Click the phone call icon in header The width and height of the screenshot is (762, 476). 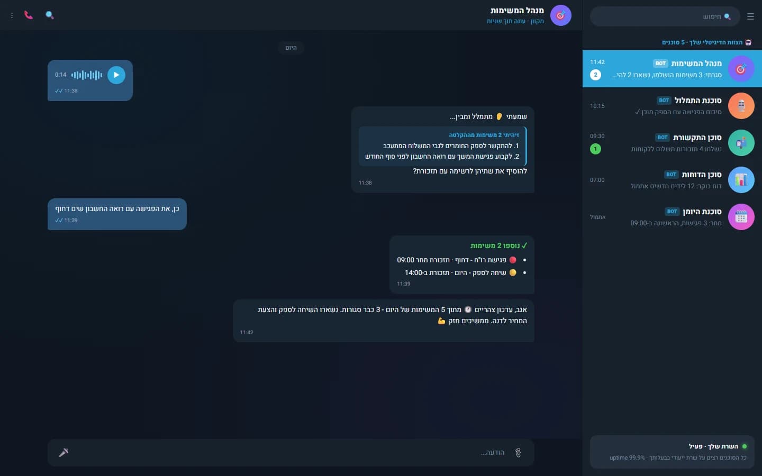point(29,15)
